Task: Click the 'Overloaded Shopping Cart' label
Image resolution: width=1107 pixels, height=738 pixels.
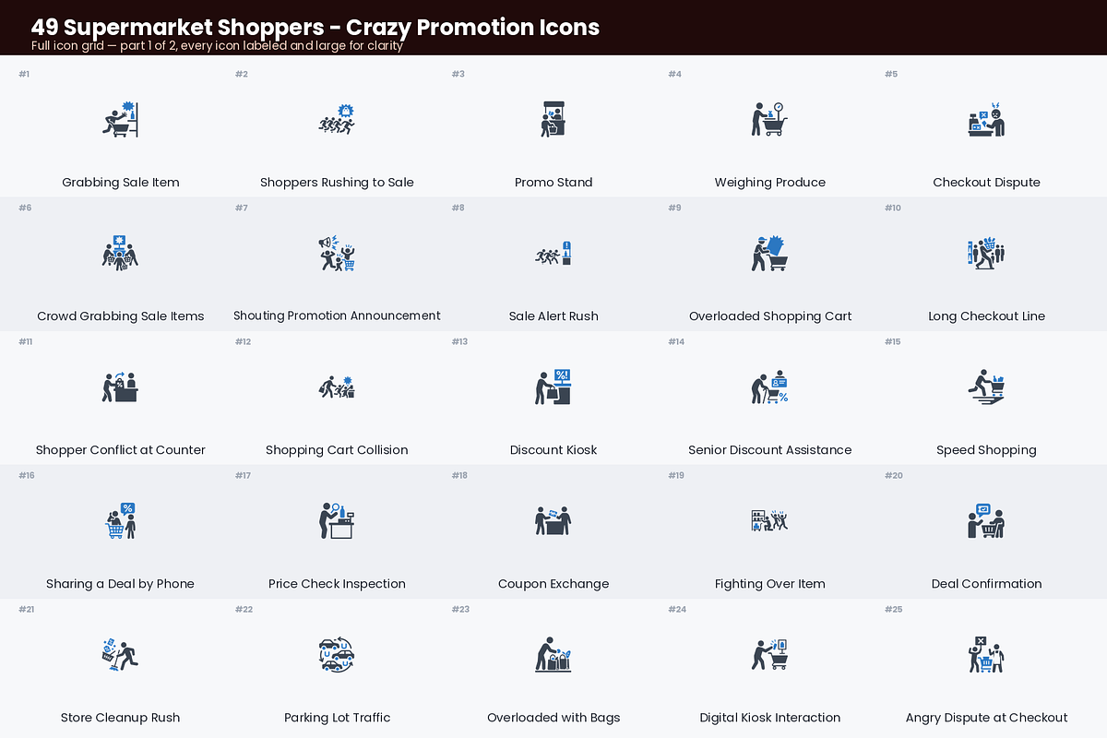Action: 770,315
